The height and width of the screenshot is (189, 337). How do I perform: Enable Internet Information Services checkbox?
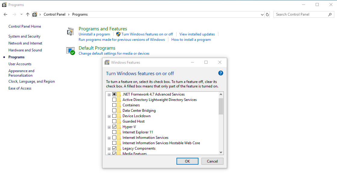pos(114,138)
